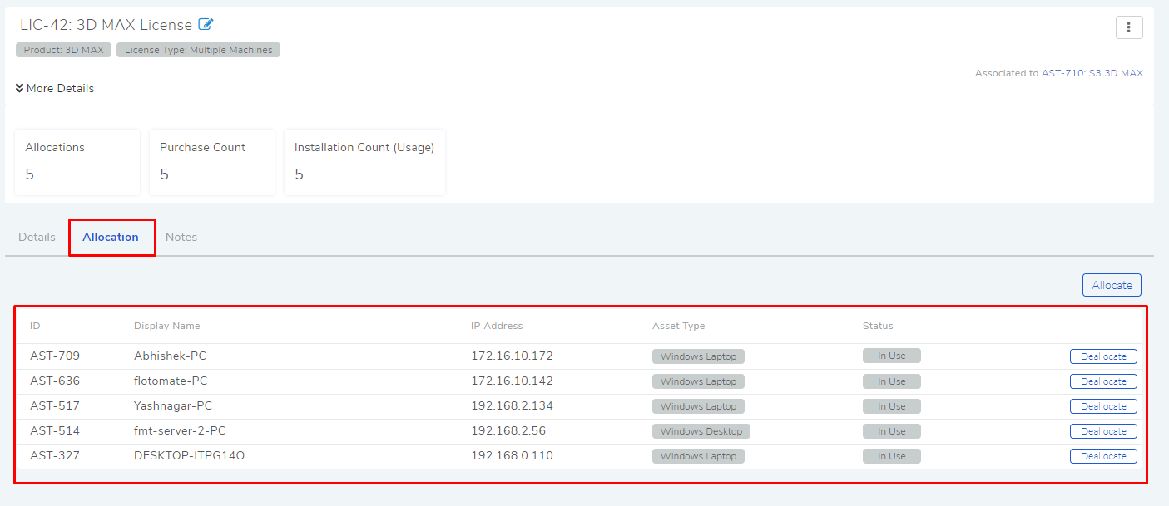Click display name flotomate-PC

(x=171, y=381)
